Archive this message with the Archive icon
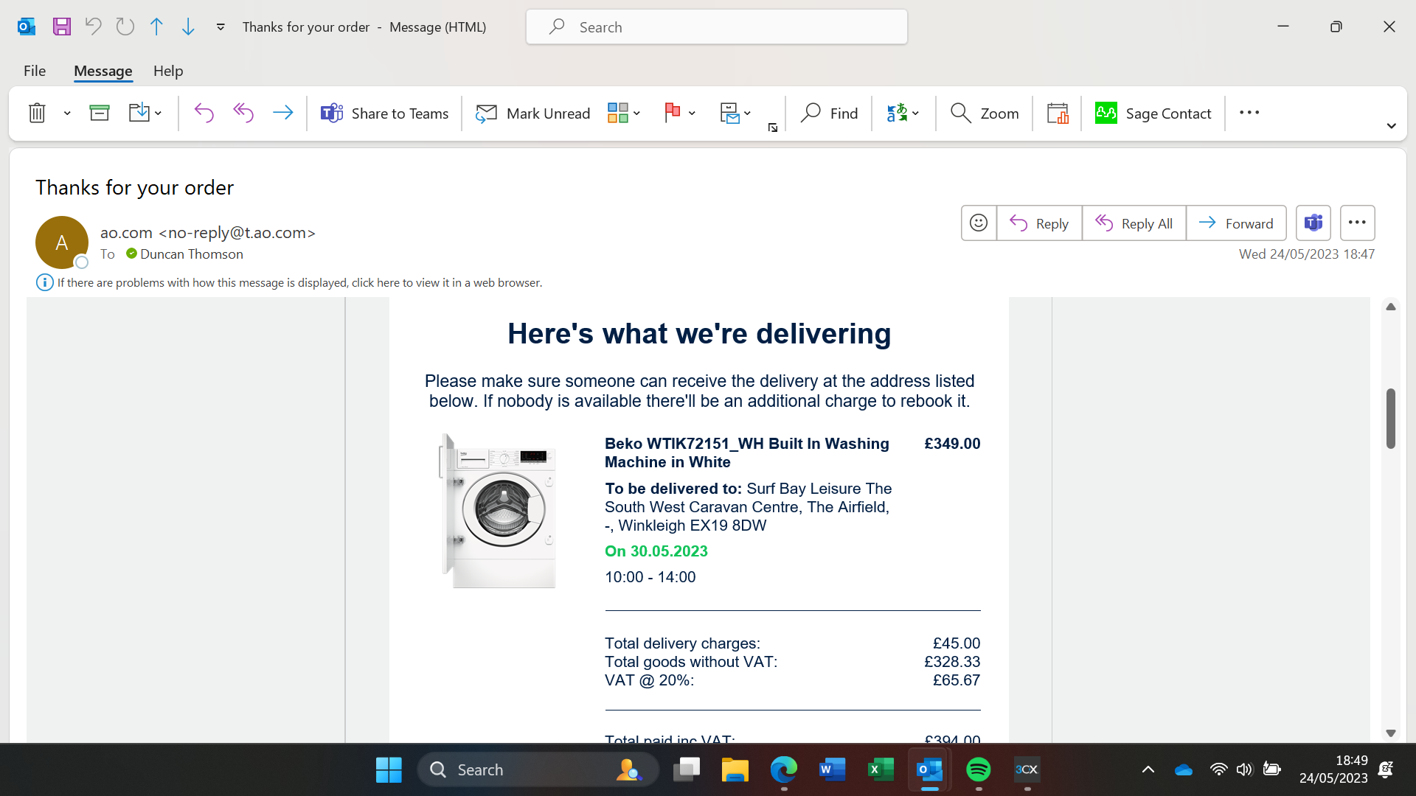 (99, 114)
